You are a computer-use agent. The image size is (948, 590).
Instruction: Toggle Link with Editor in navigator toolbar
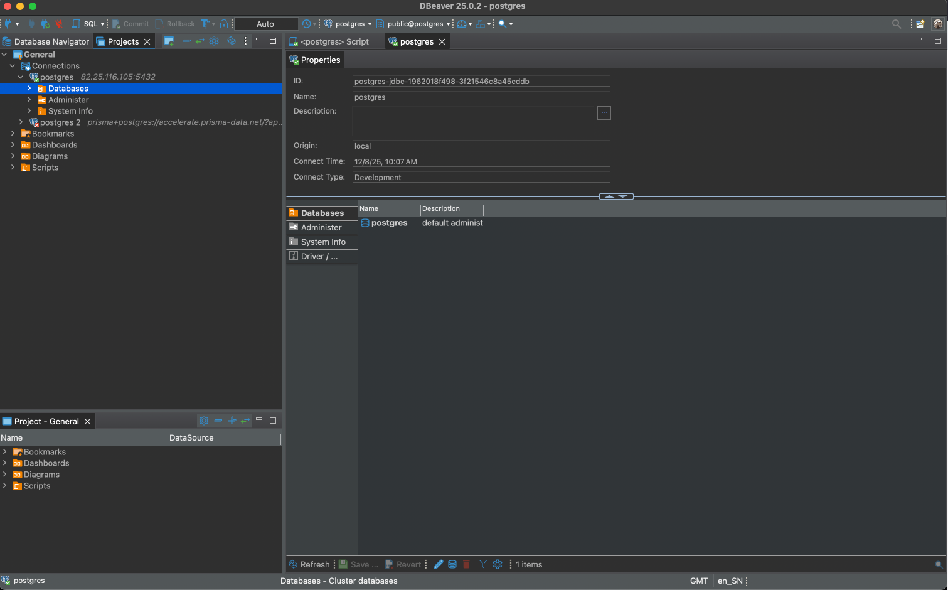point(200,41)
